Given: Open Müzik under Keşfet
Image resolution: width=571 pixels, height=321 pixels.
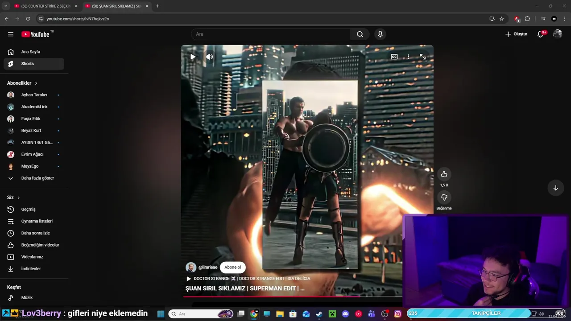Looking at the screenshot, I should click(x=34, y=298).
